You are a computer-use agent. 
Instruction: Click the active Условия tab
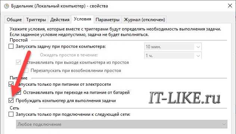pos(83,19)
